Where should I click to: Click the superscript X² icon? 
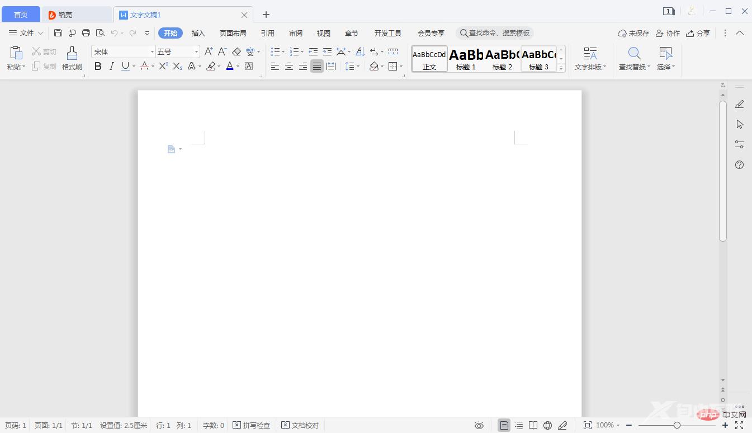click(163, 67)
